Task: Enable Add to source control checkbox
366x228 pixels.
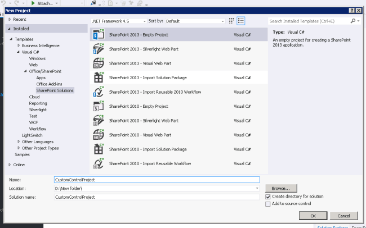Action: tap(268, 204)
